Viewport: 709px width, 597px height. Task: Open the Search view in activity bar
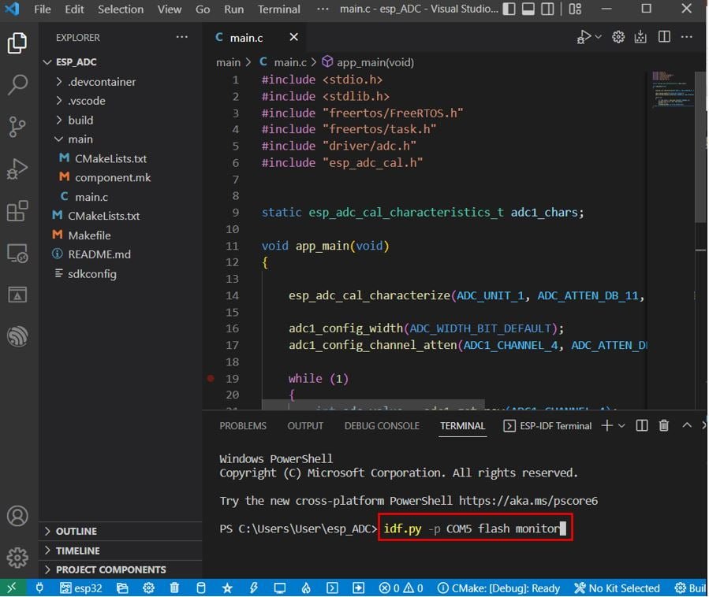point(17,84)
